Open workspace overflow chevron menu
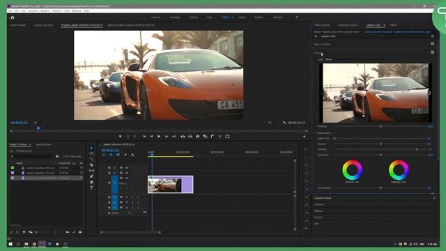Image resolution: width=446 pixels, height=251 pixels. (297, 17)
